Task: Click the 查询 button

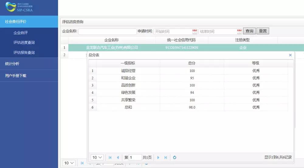Action: click(249, 31)
